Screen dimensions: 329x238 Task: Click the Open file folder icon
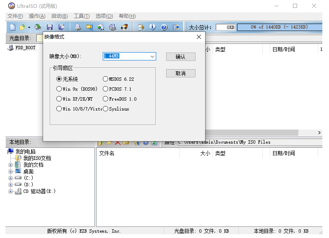(22, 27)
